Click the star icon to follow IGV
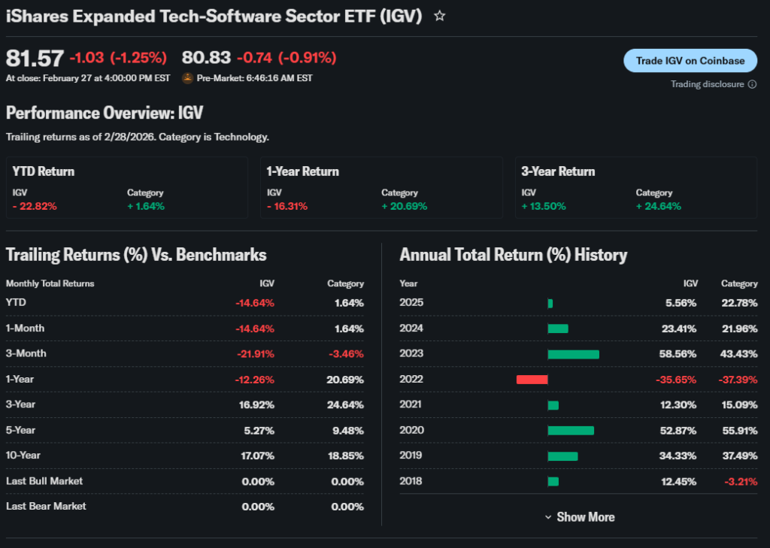This screenshot has width=770, height=548. pos(440,16)
